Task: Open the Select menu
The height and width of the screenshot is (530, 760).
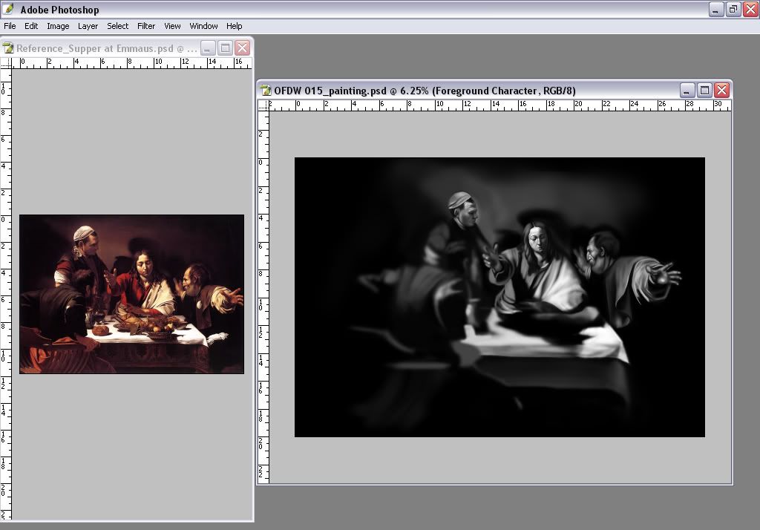Action: (x=117, y=26)
